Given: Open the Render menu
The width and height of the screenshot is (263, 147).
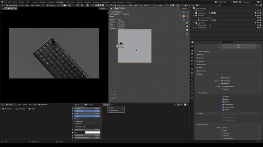Looking at the screenshot, I should pos(15,2).
